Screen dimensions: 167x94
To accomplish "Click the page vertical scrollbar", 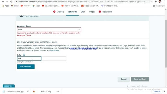I will [166, 44].
